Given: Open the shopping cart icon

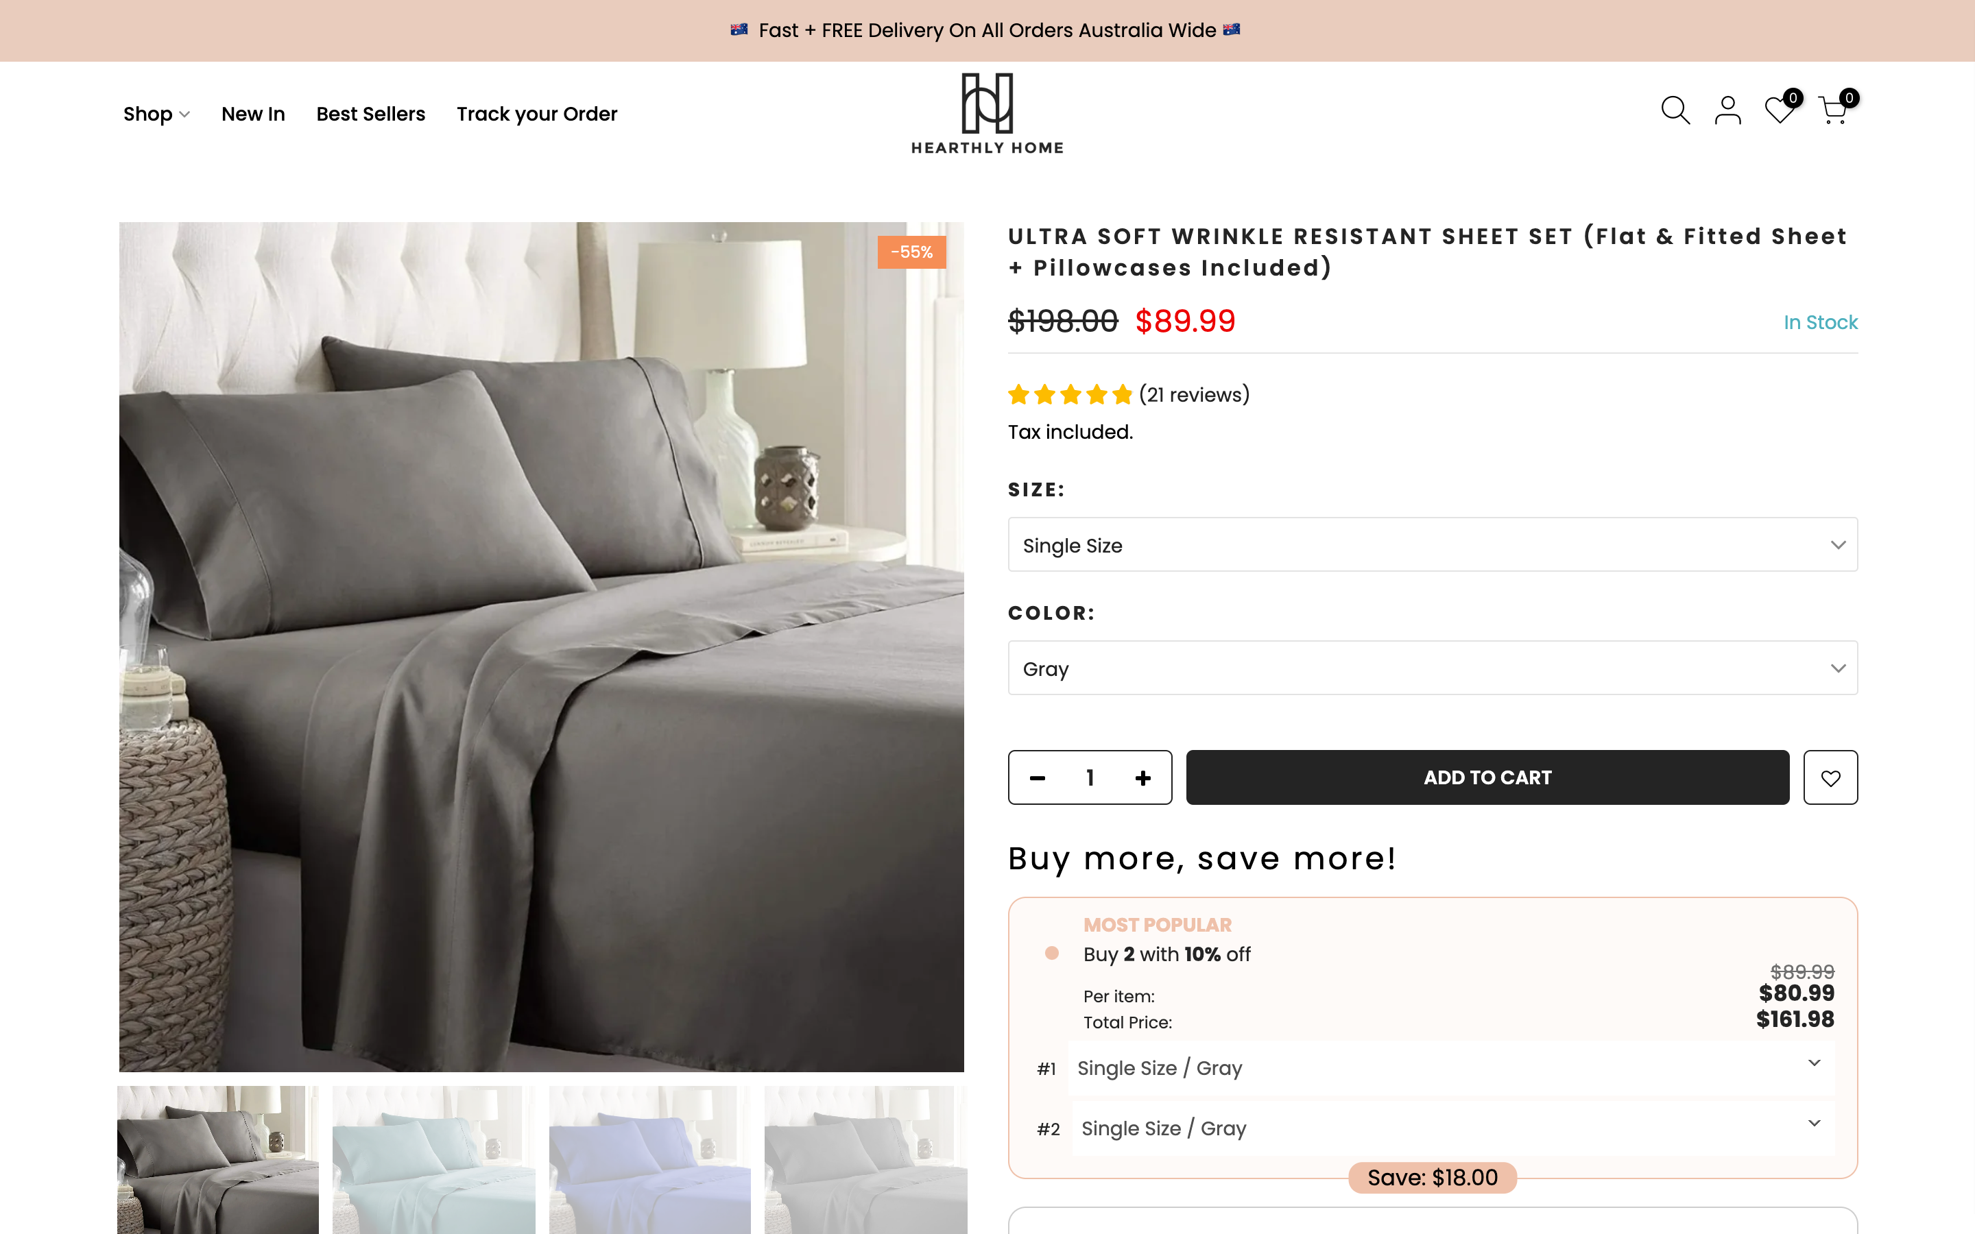Looking at the screenshot, I should coord(1833,111).
